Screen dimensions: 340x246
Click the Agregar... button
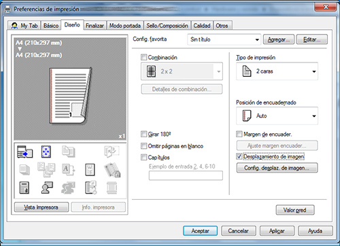coord(279,39)
